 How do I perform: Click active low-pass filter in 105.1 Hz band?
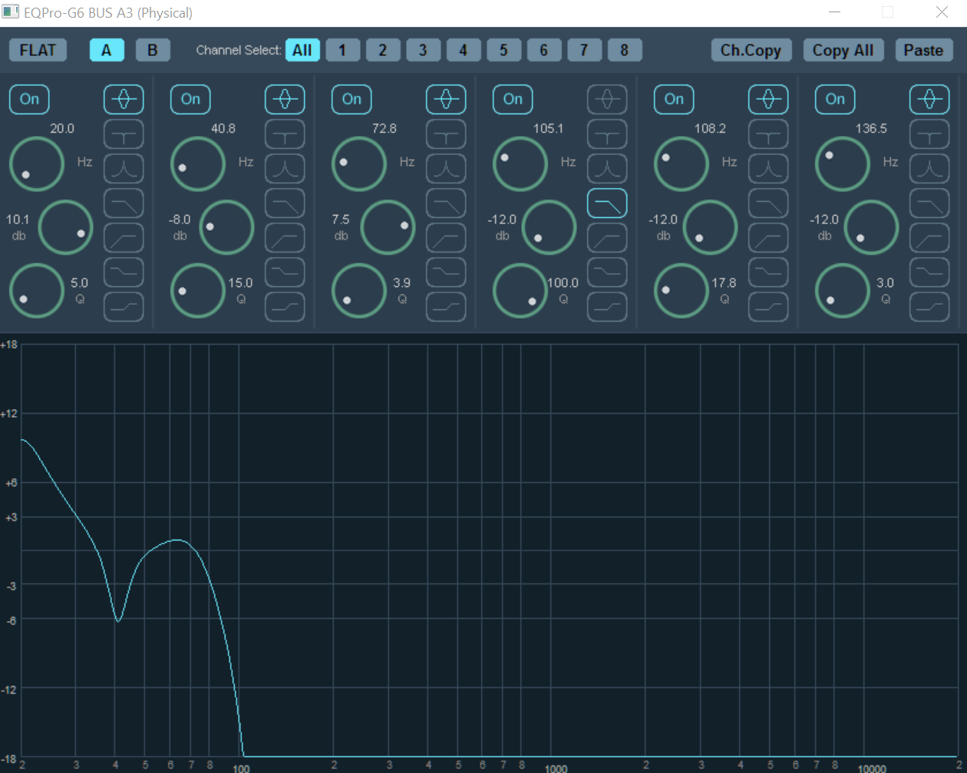[x=607, y=203]
